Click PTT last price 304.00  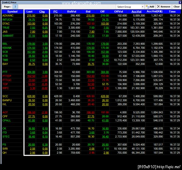point(31,72)
